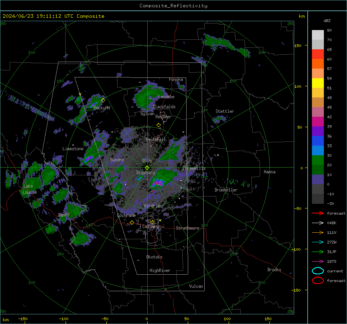This screenshot has height=324, width=347.
Task: Click the light gray swatch next to 80 dBZ
Action: (318, 35)
